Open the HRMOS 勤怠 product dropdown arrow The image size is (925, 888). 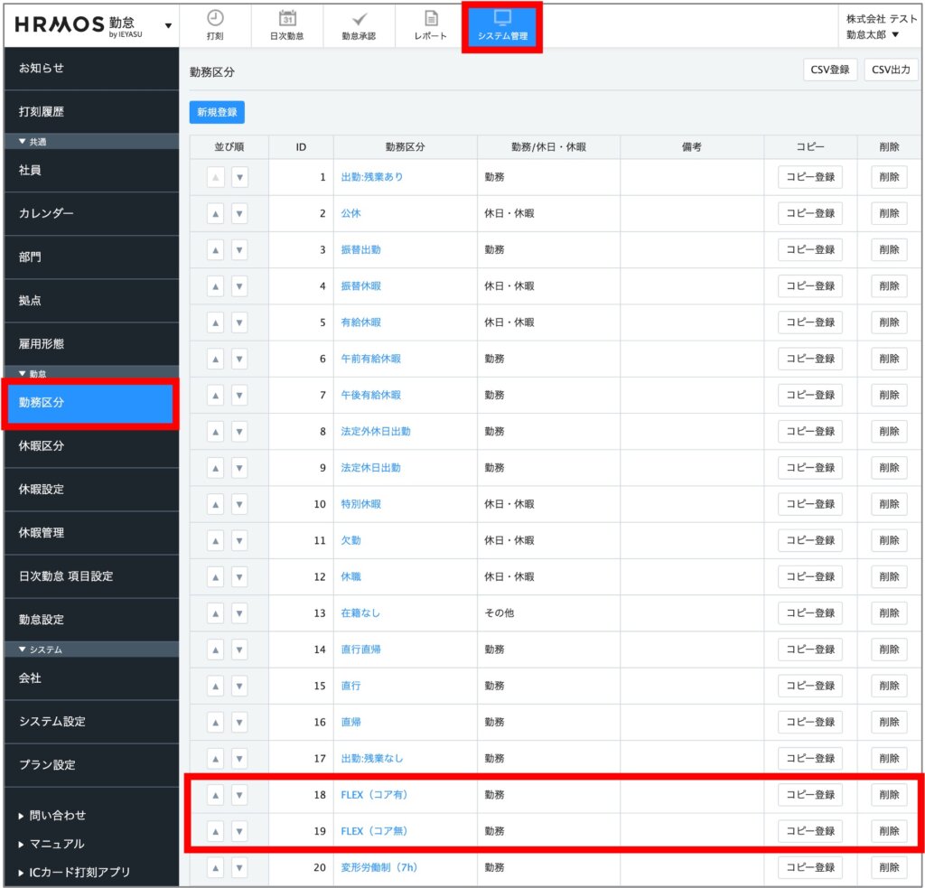pyautogui.click(x=168, y=25)
